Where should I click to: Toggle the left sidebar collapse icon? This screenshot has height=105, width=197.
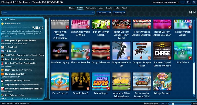click(x=191, y=12)
